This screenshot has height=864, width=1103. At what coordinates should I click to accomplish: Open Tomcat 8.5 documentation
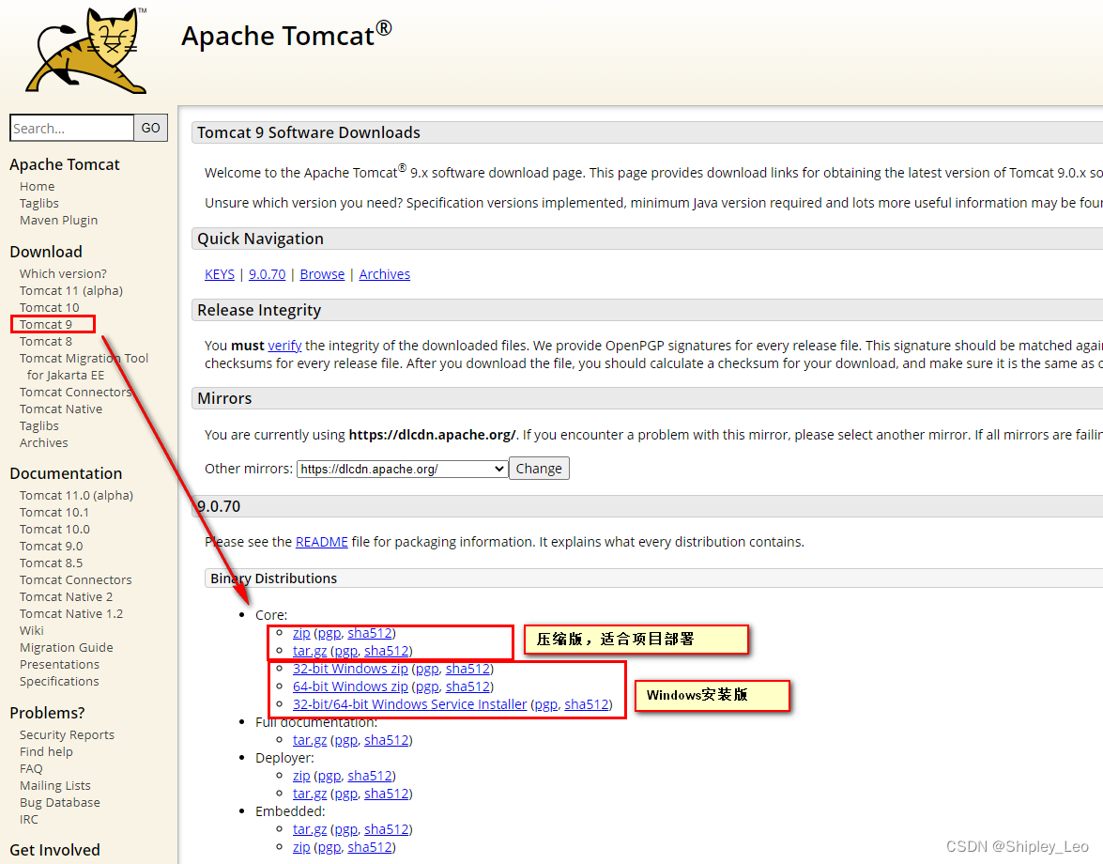pos(52,563)
